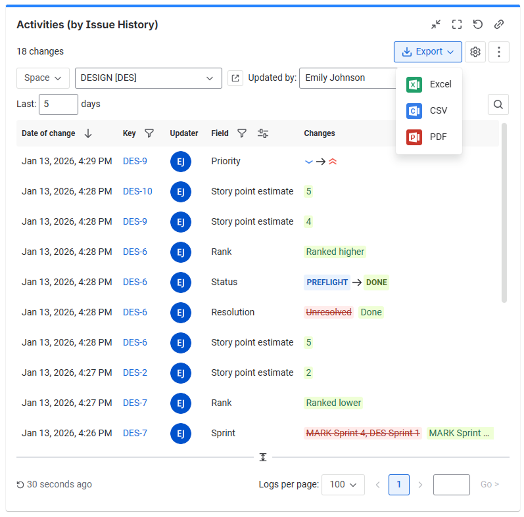Sort by Date of change arrow
Image resolution: width=524 pixels, height=517 pixels.
[x=88, y=133]
